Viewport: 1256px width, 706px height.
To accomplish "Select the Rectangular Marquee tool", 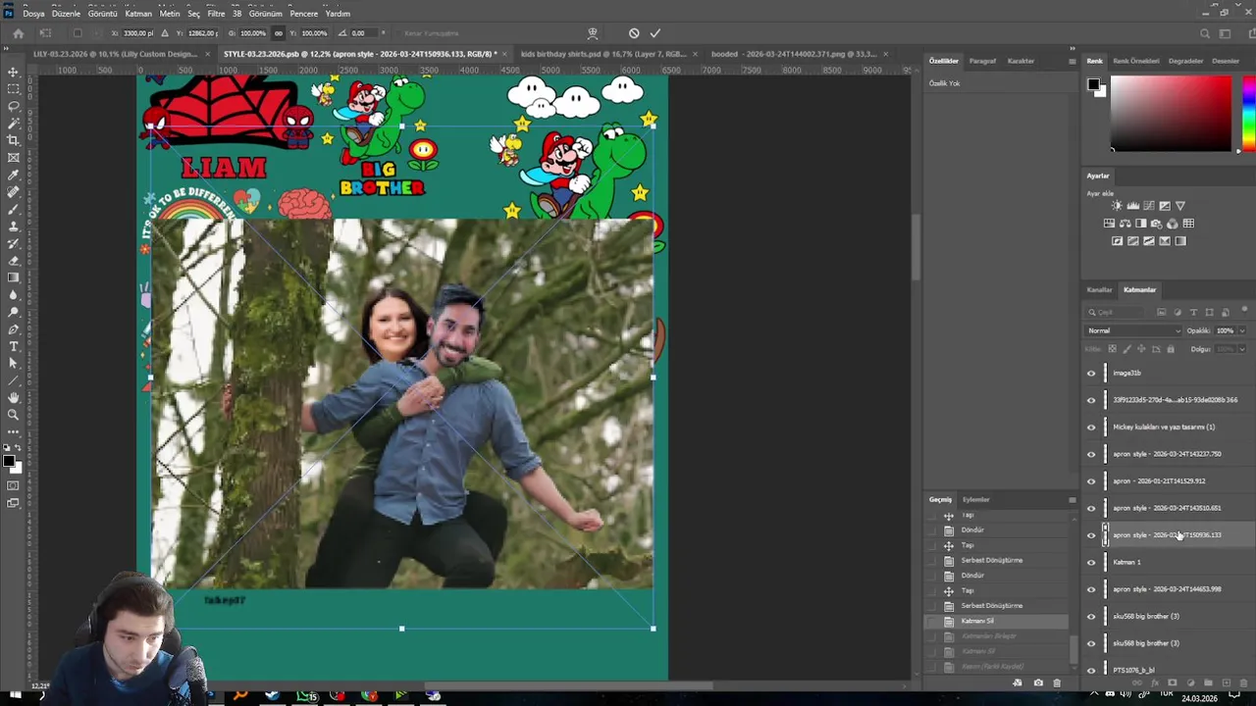I will pyautogui.click(x=13, y=88).
